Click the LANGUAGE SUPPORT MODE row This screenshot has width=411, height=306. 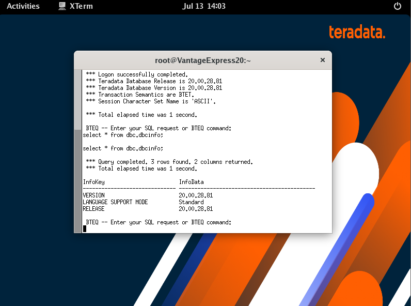click(143, 202)
